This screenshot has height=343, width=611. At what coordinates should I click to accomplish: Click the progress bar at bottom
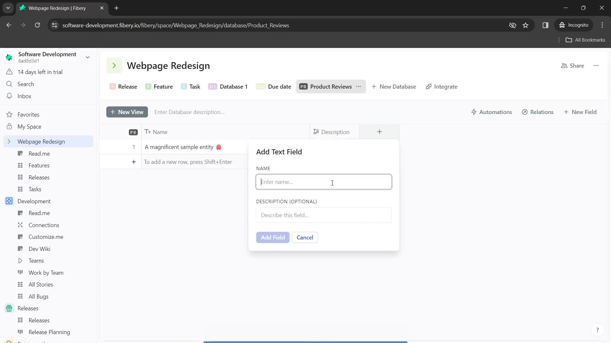(x=305, y=342)
